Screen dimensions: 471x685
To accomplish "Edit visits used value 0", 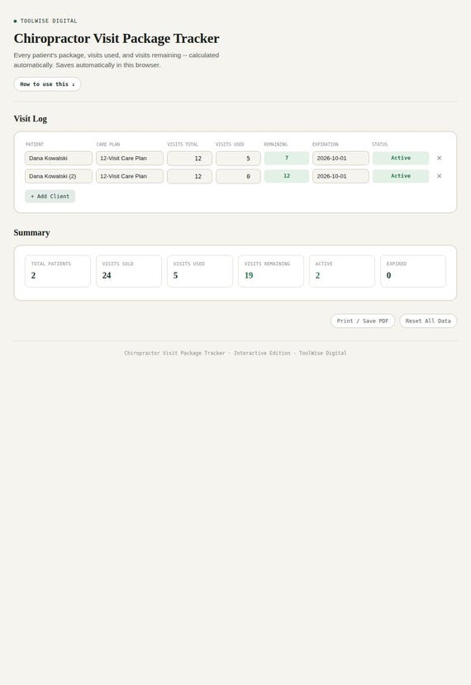I will pos(238,176).
